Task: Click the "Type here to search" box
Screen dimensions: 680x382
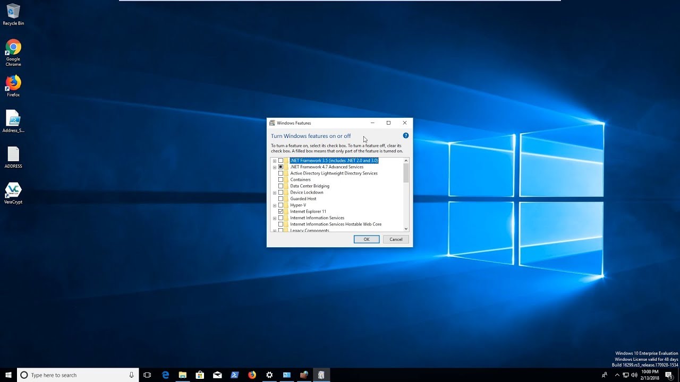Action: (77, 375)
